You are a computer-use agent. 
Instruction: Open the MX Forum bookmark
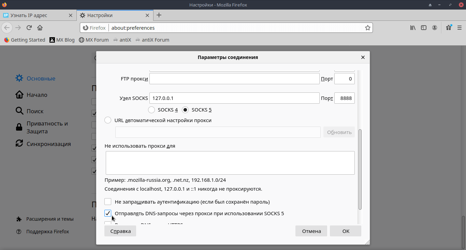(94, 40)
